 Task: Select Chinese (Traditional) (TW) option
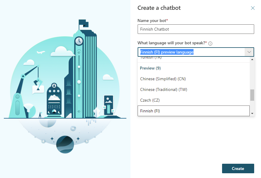click(x=194, y=89)
